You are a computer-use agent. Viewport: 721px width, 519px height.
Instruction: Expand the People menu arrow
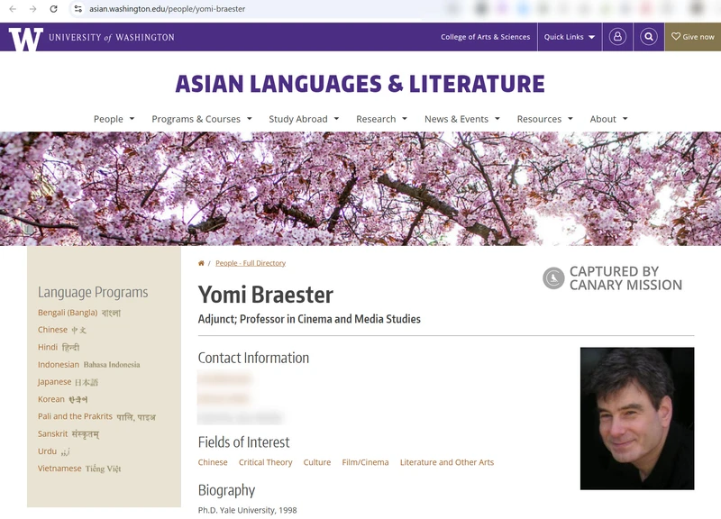[132, 119]
